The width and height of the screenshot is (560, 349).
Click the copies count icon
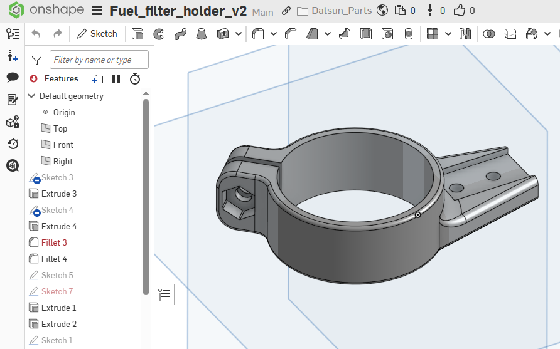click(x=400, y=10)
